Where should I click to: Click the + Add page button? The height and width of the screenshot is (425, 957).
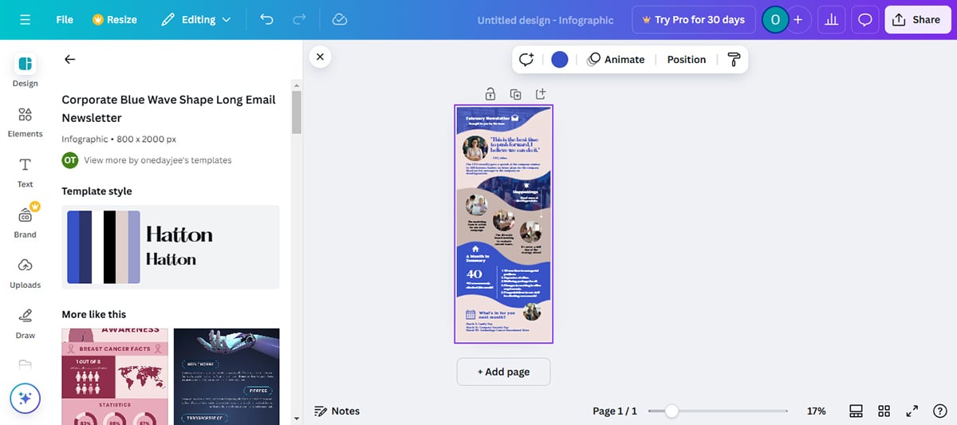[x=503, y=372]
